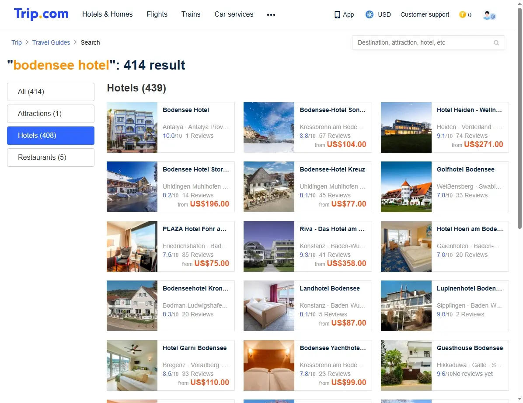
Task: Go to Travel Guides breadcrumb
Action: pyautogui.click(x=51, y=42)
